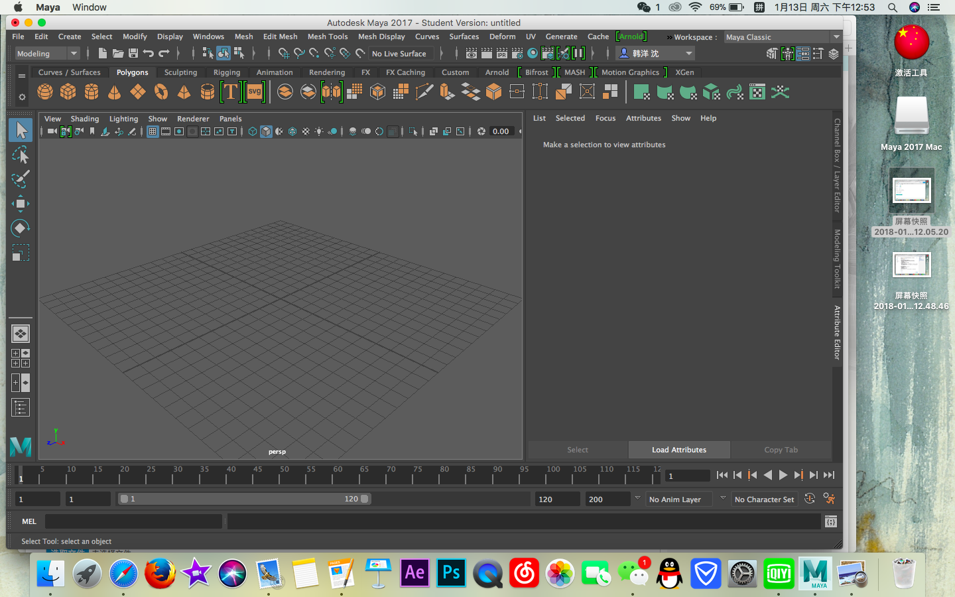Create polygon Type text with T icon
The height and width of the screenshot is (597, 955).
coord(230,92)
